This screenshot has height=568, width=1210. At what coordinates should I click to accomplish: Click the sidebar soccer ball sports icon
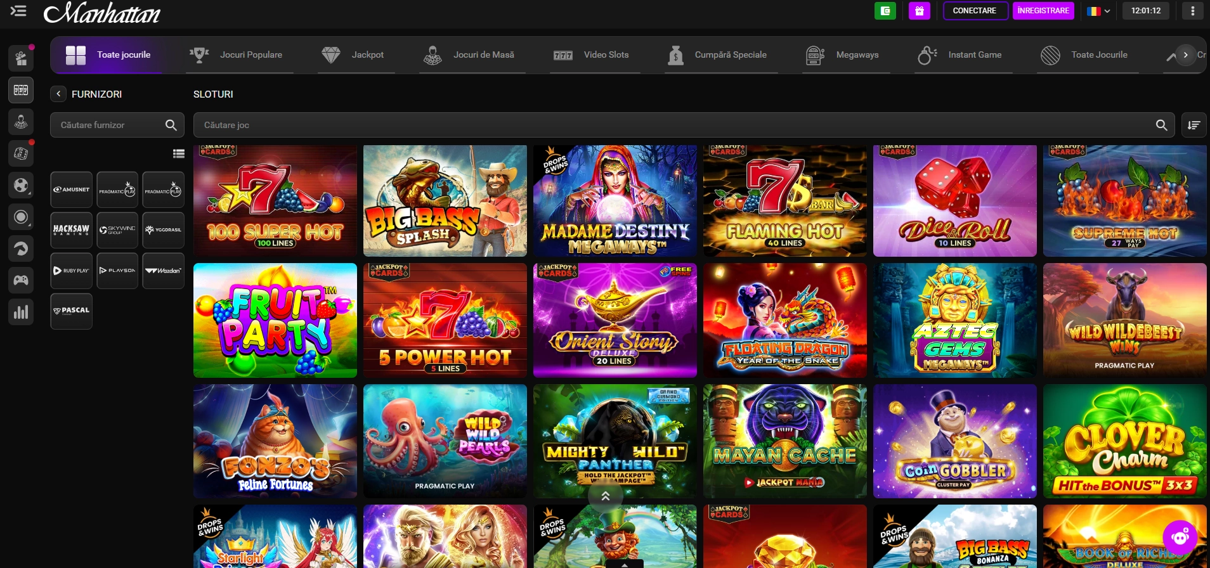pos(21,185)
